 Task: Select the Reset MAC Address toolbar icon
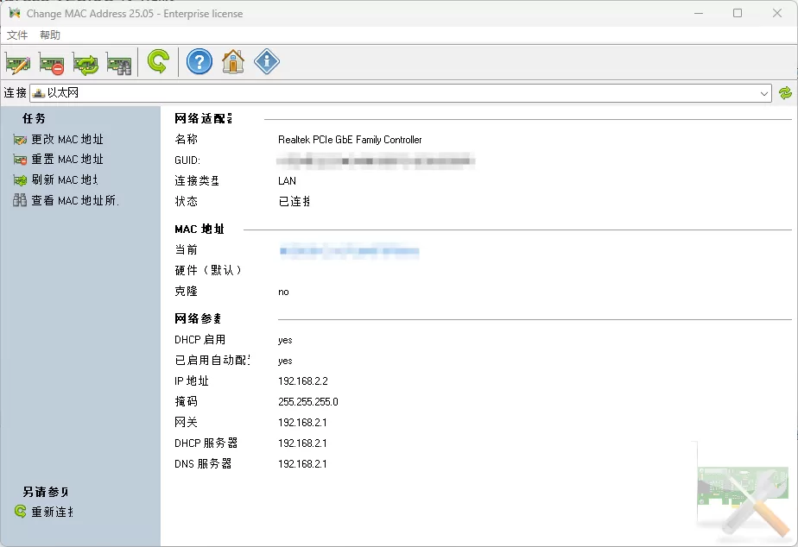click(52, 61)
